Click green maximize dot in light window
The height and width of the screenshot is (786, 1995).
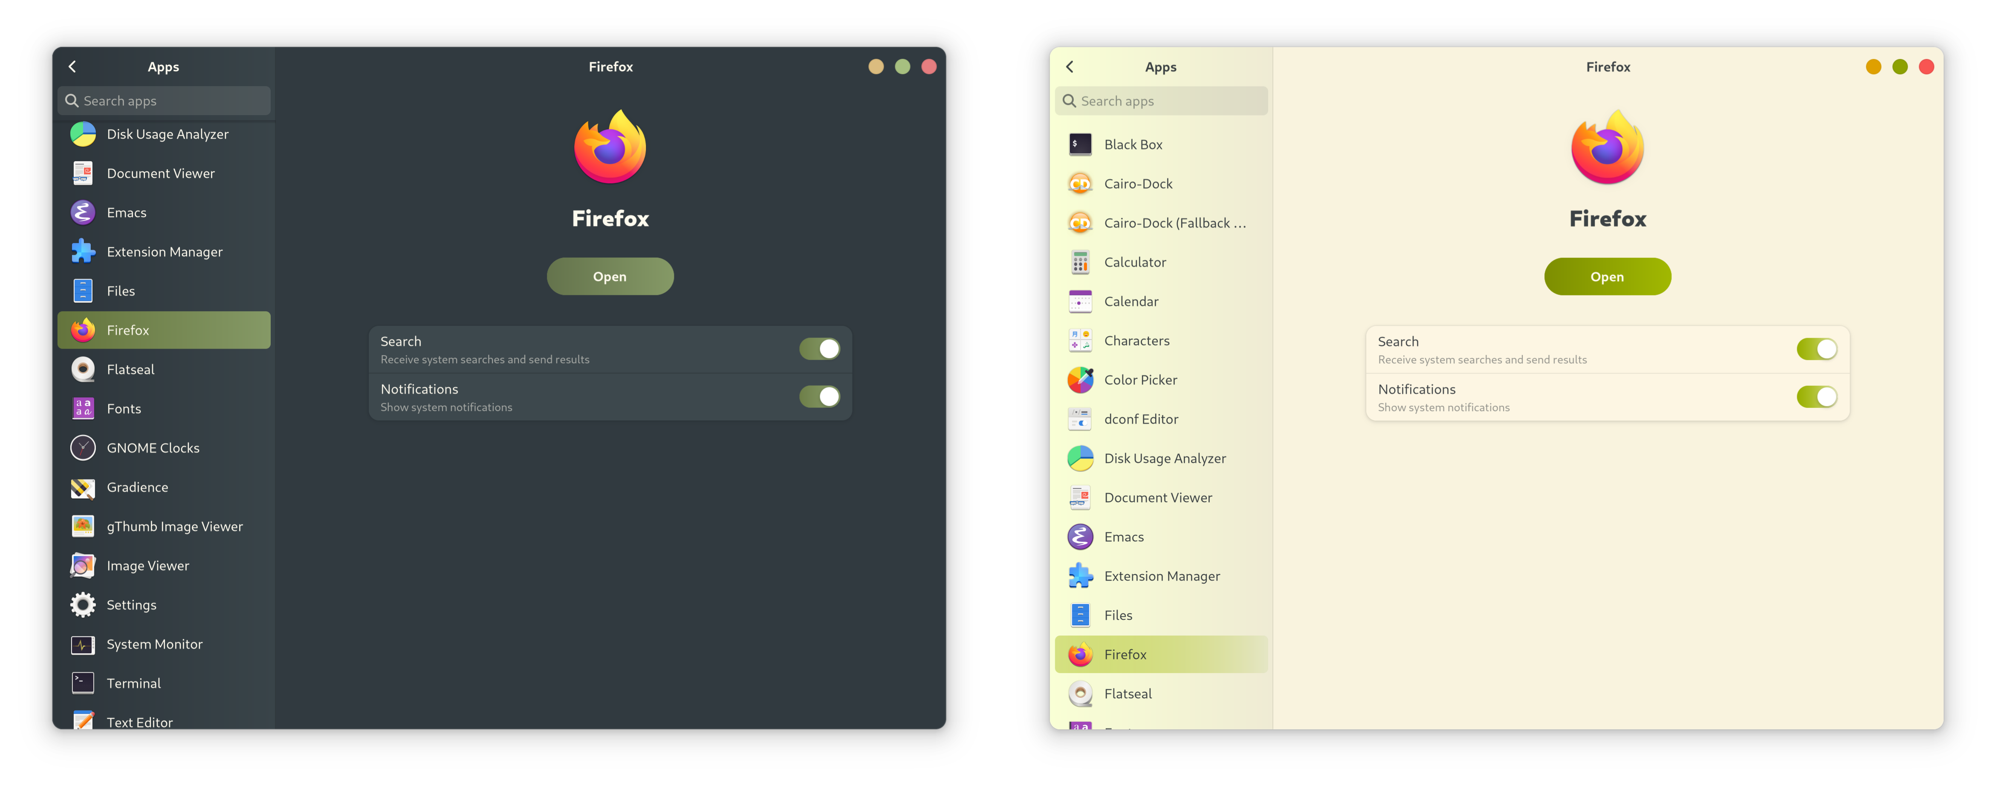point(1900,66)
